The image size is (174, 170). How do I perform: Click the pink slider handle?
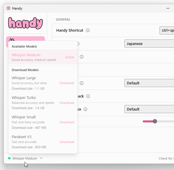click(155, 121)
